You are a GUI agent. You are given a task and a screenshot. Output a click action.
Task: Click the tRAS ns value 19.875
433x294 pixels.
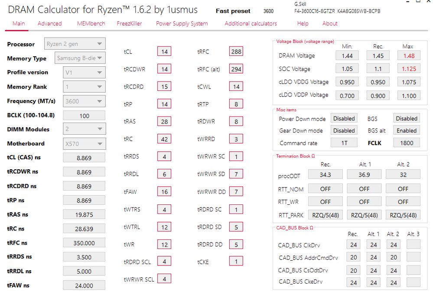pyautogui.click(x=84, y=215)
